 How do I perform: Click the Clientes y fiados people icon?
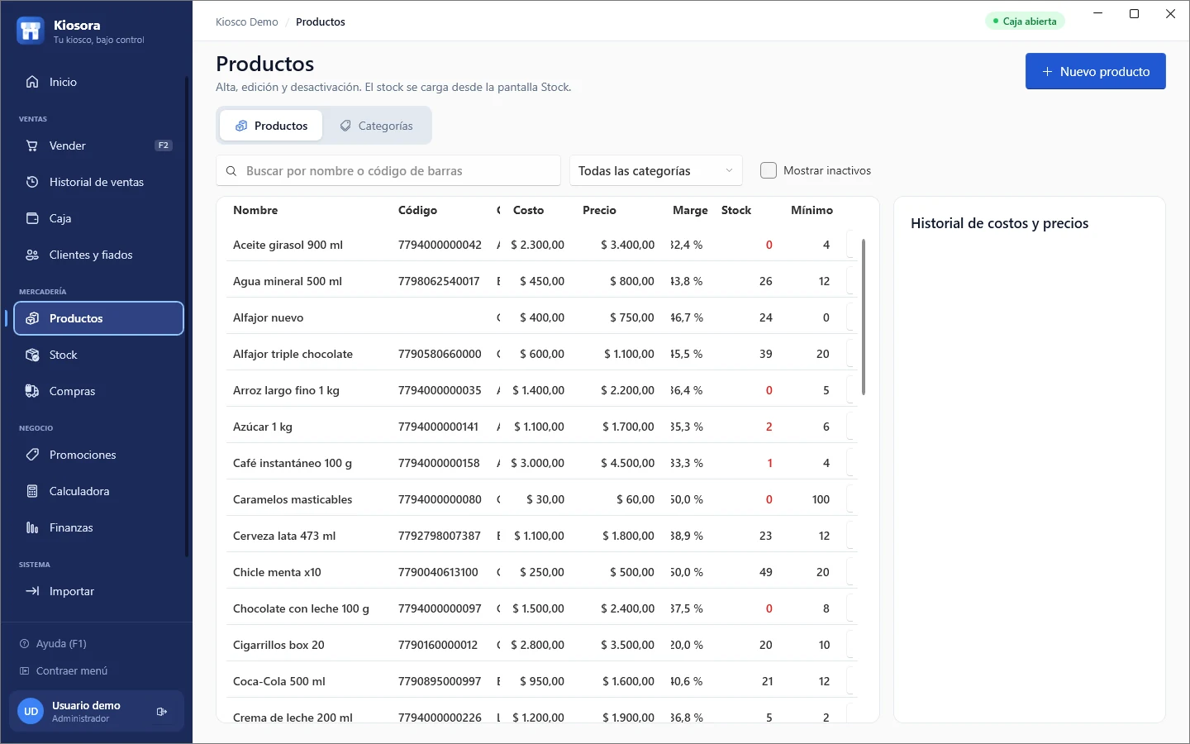coord(32,255)
